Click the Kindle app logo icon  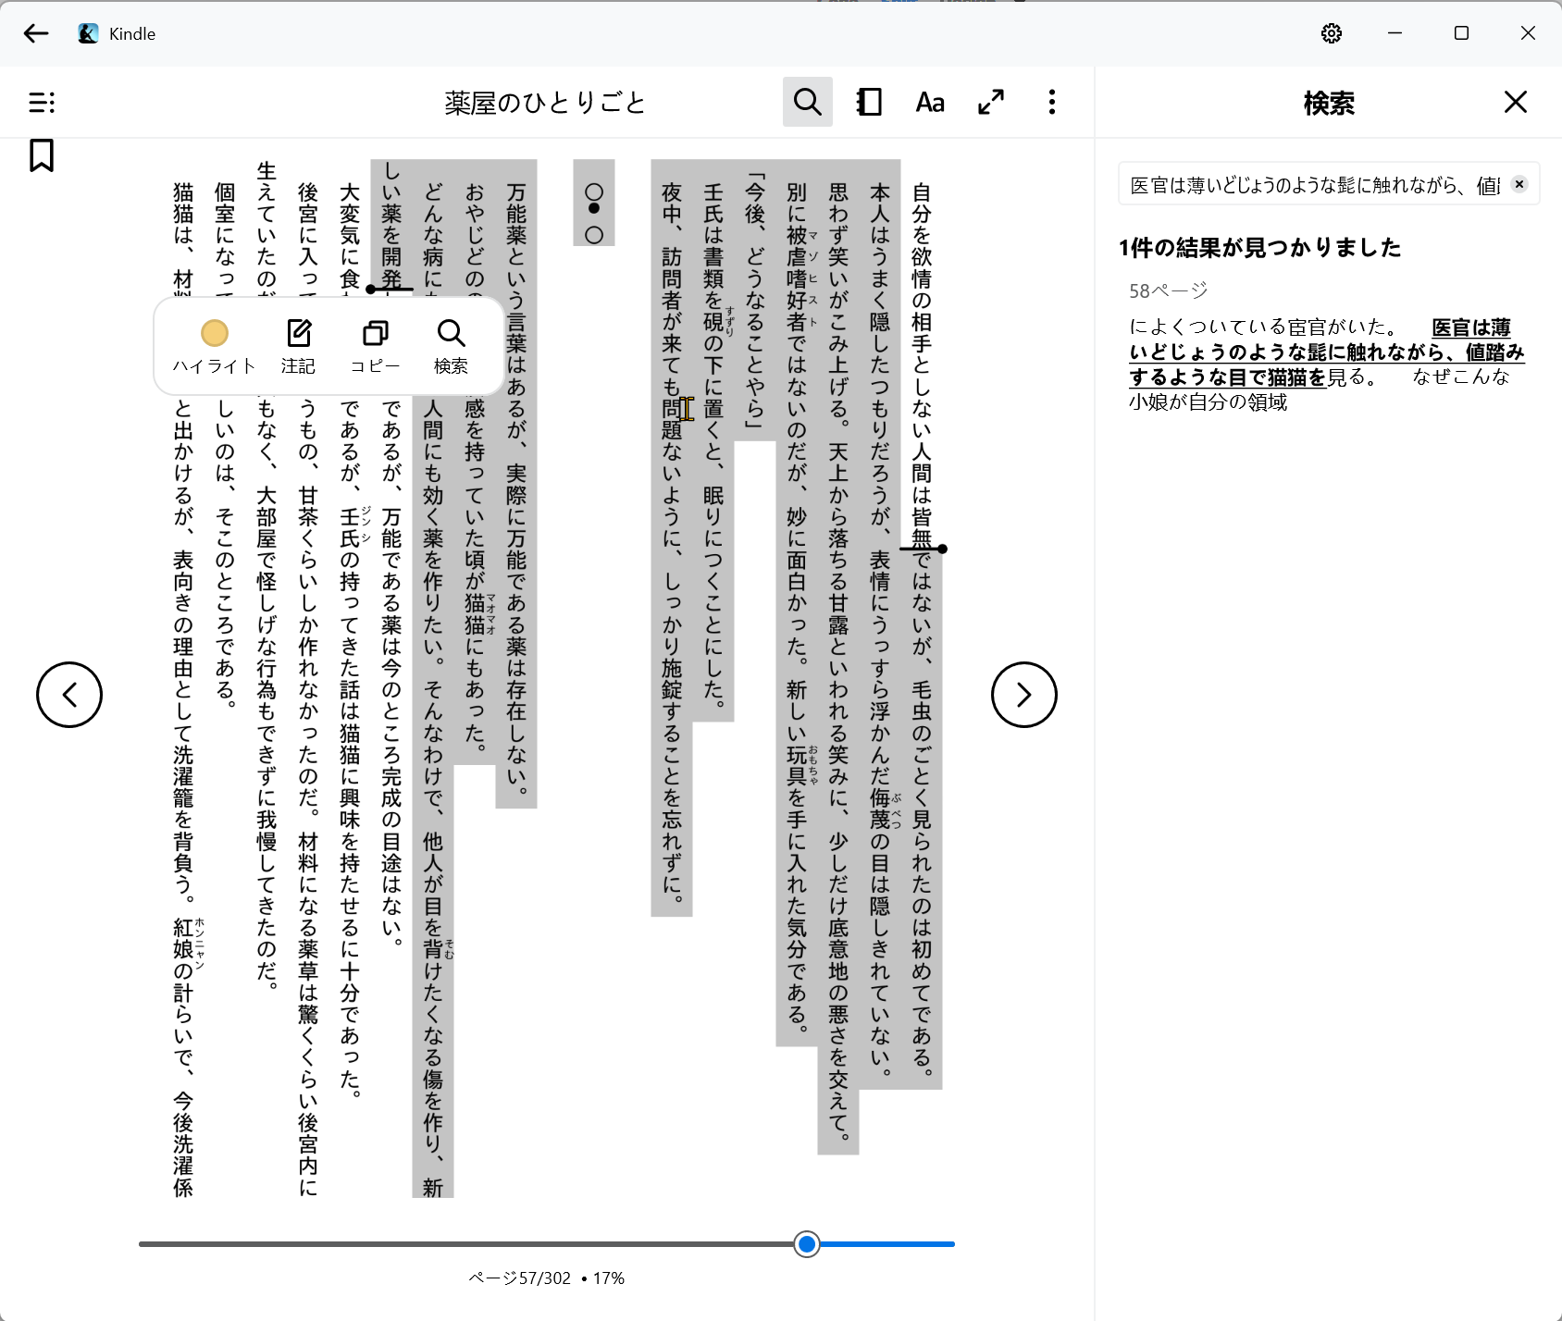coord(88,33)
